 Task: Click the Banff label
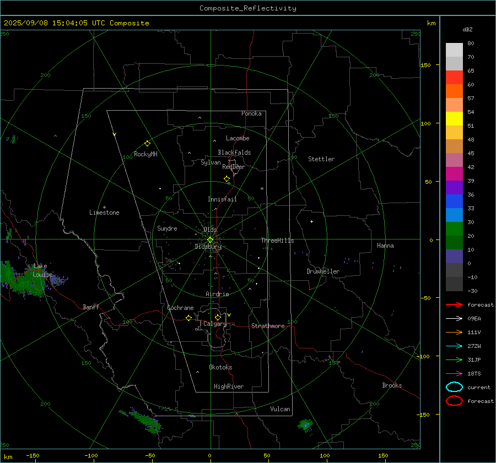[91, 307]
